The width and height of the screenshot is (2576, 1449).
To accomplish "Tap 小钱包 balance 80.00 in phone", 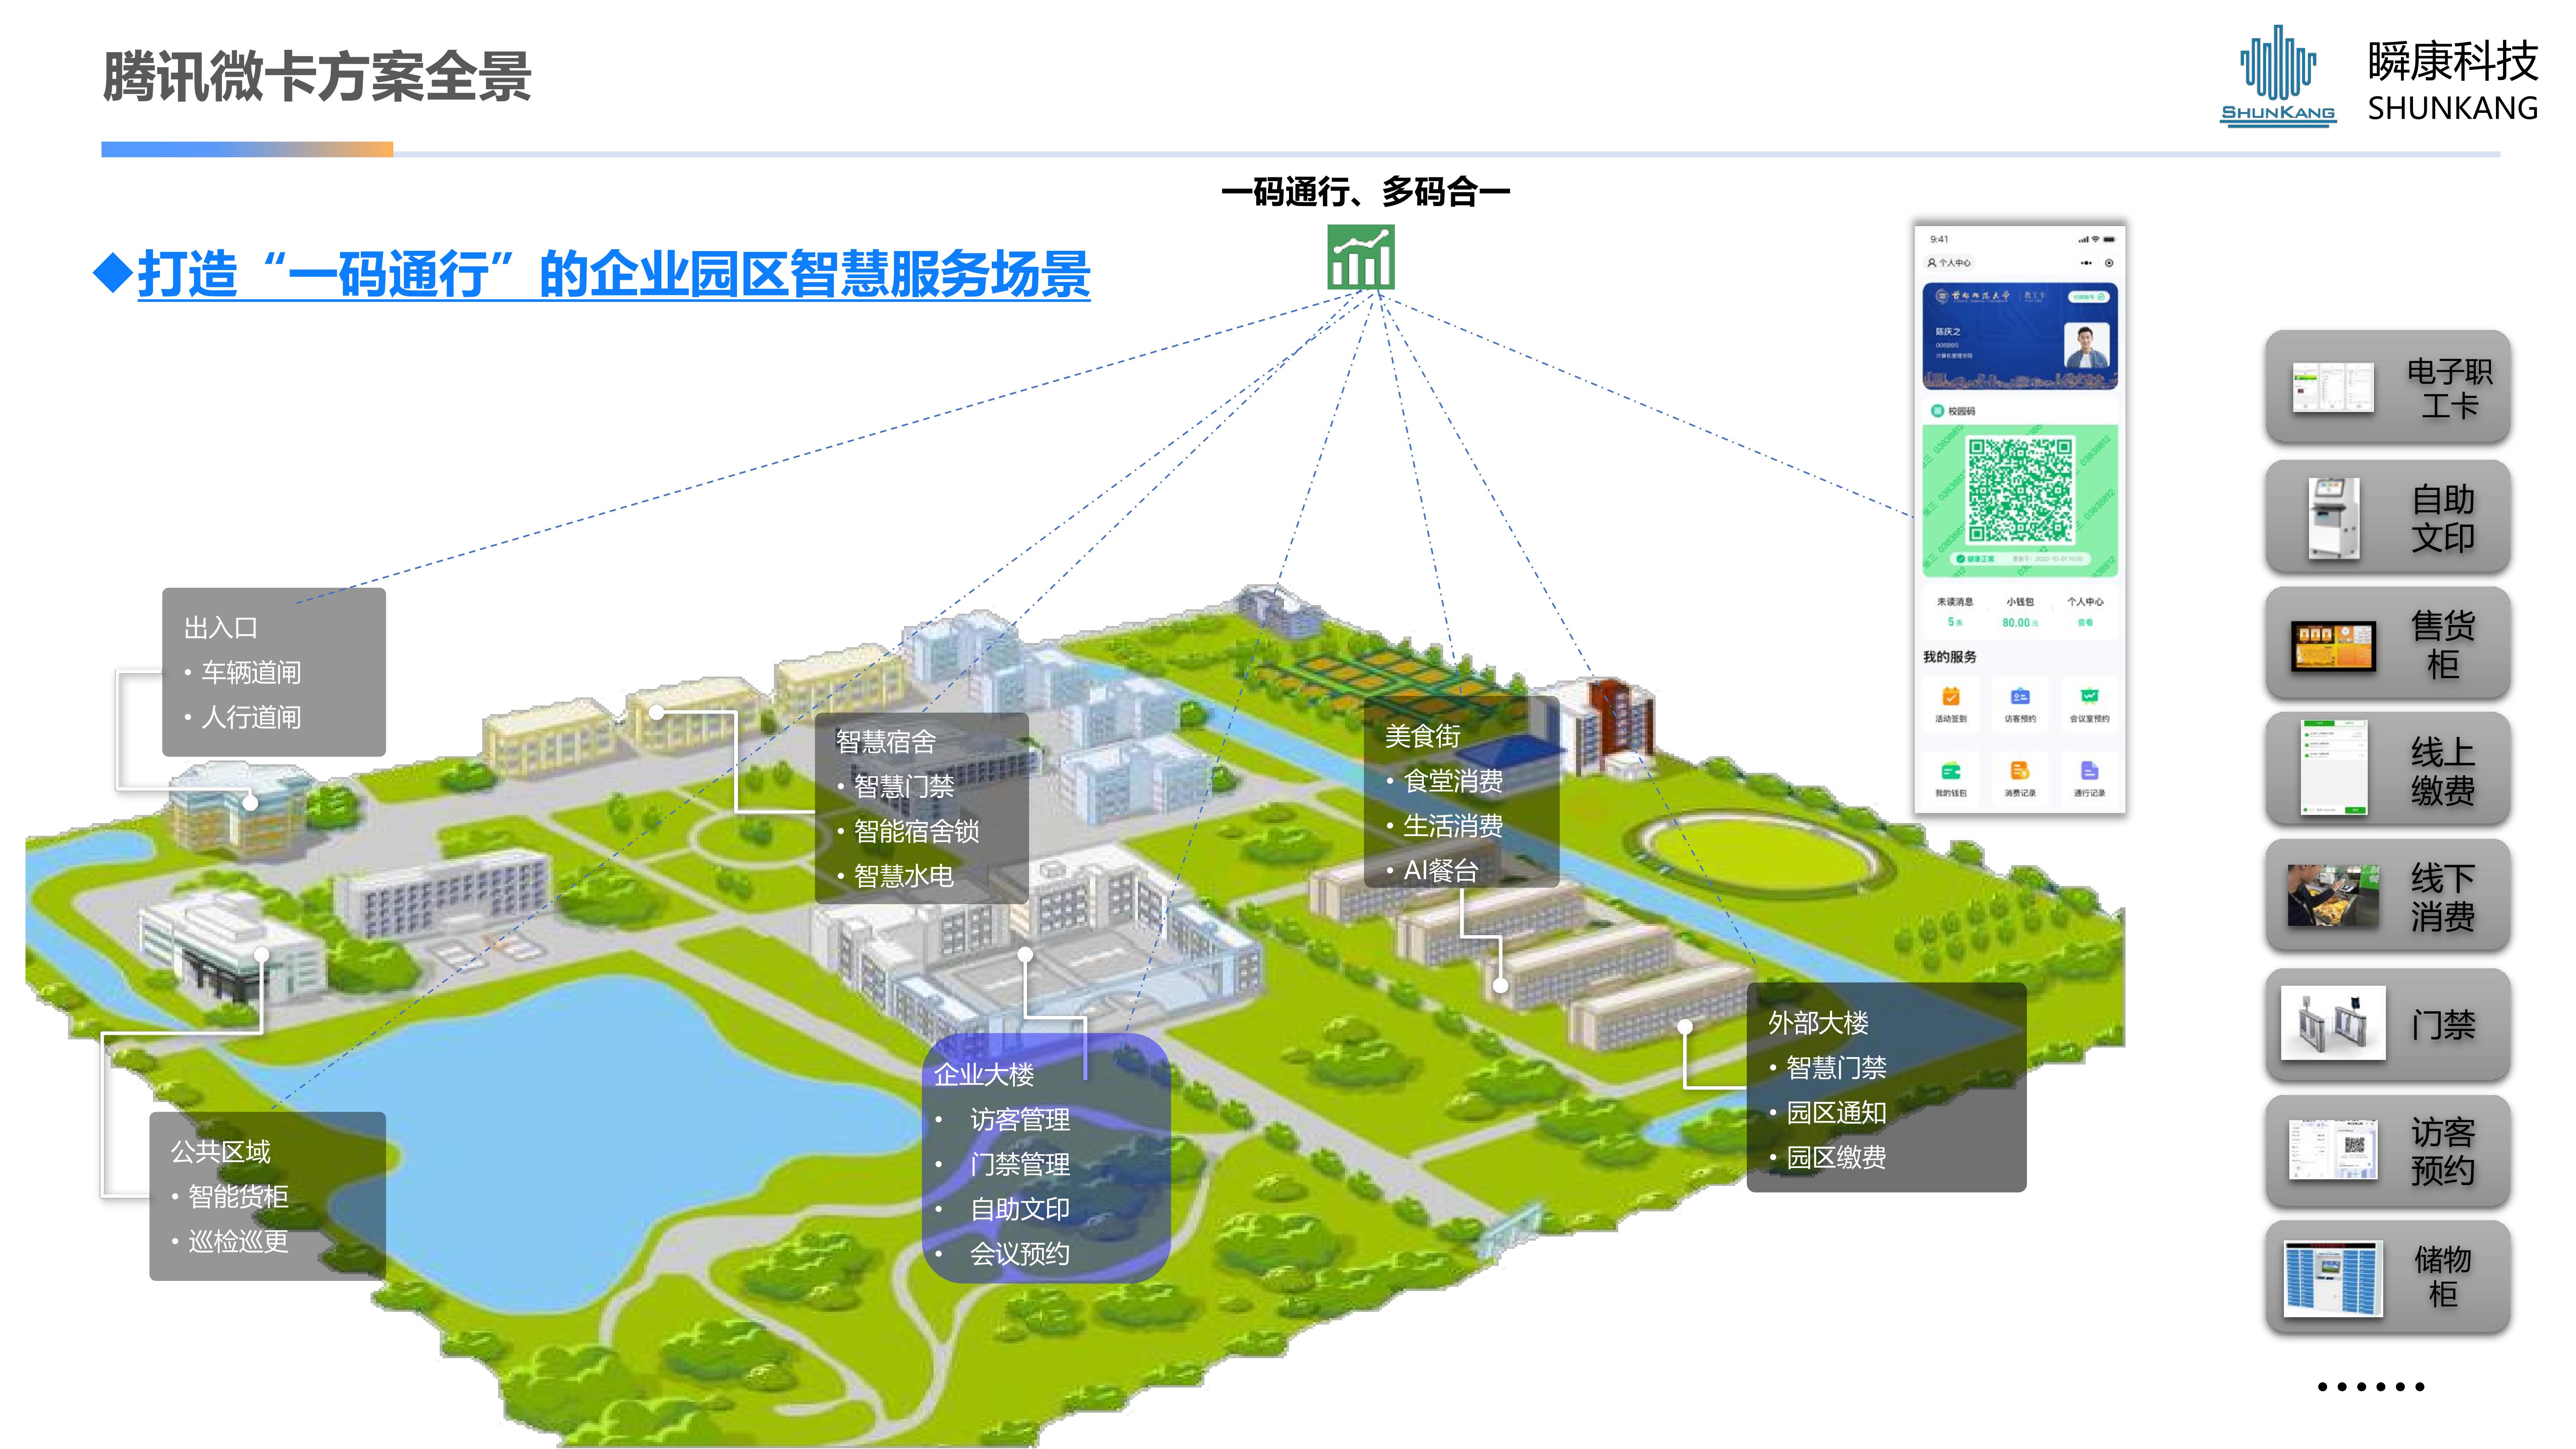I will tap(2020, 623).
